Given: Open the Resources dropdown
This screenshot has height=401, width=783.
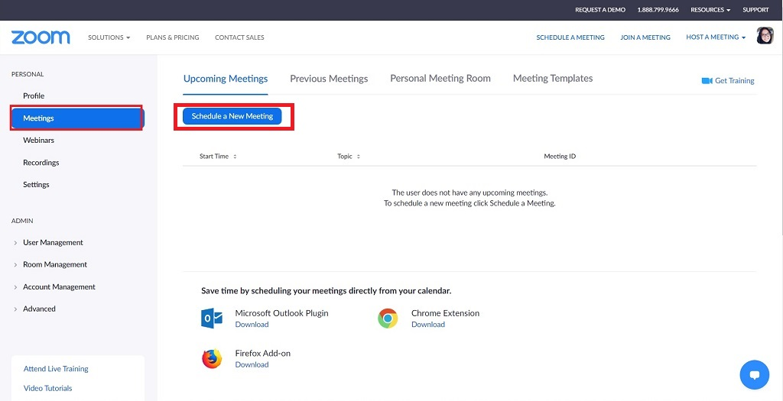Looking at the screenshot, I should 710,10.
